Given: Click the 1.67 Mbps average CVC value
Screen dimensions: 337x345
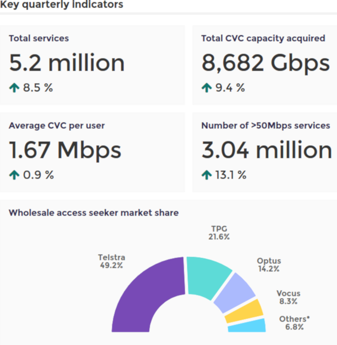Looking at the screenshot, I should [65, 150].
